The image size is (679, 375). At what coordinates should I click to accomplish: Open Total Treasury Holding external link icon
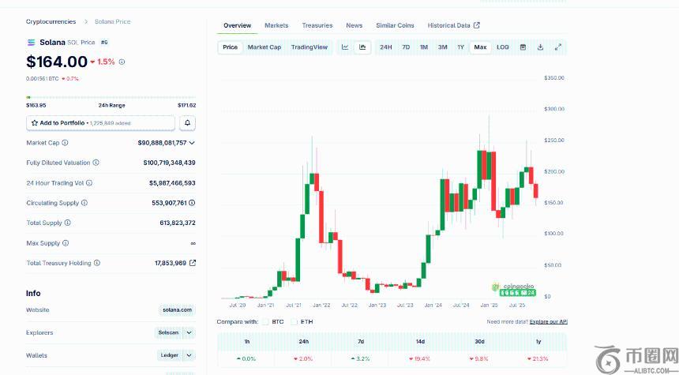193,263
